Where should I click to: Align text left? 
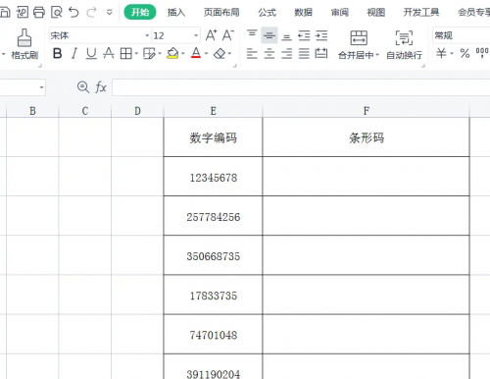[252, 53]
